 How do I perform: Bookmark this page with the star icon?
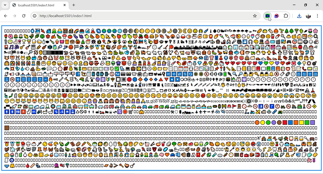click(x=255, y=16)
